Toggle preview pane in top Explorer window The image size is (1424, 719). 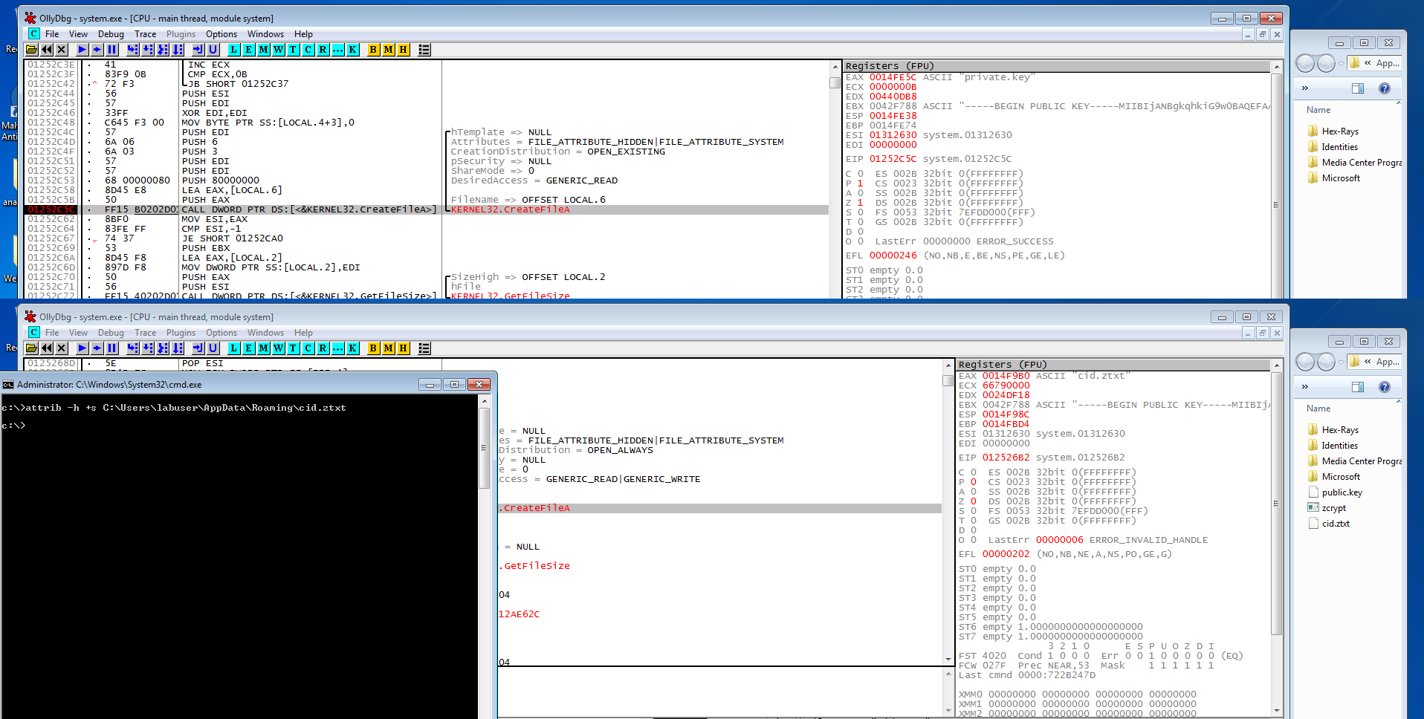(1357, 88)
